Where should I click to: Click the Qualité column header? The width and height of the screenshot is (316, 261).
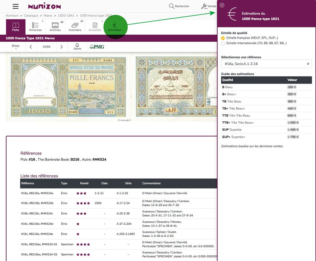point(228,80)
